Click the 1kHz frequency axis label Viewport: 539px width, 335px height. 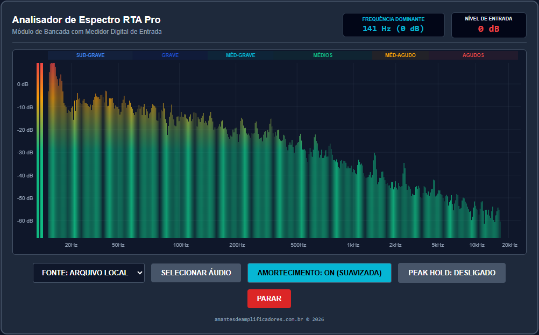point(353,245)
